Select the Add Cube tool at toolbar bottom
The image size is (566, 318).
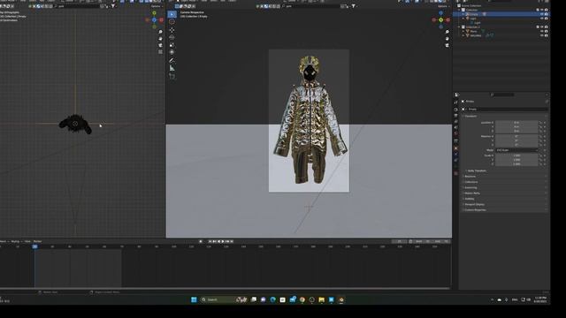click(x=172, y=77)
